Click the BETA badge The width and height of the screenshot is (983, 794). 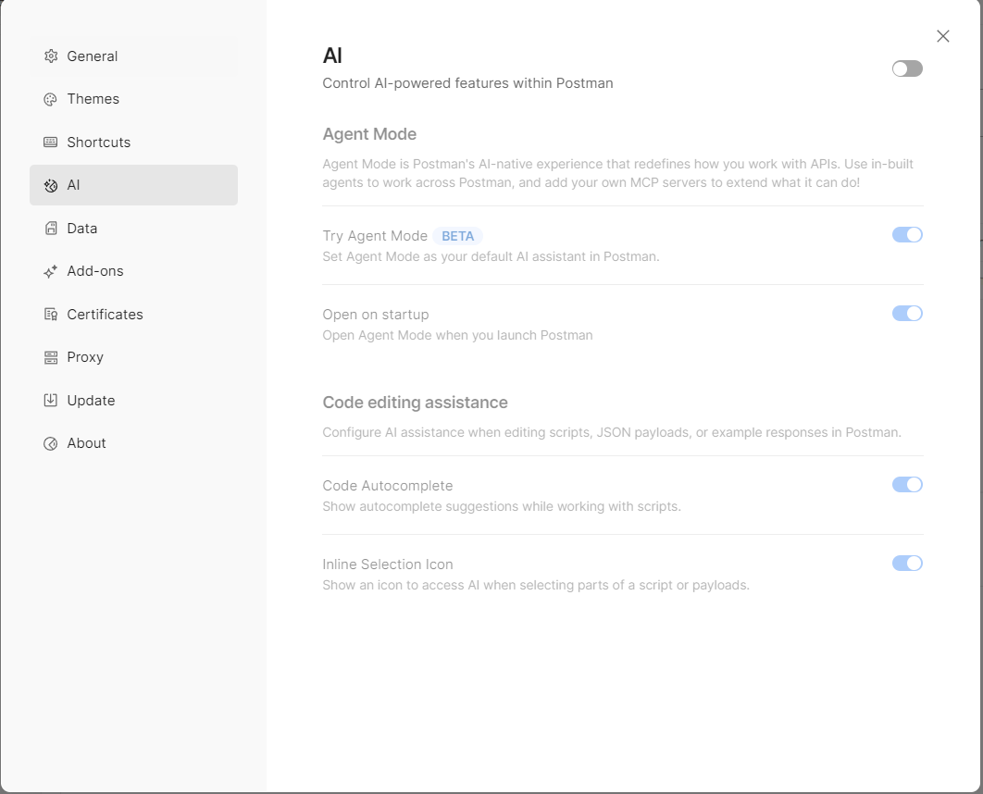(457, 236)
